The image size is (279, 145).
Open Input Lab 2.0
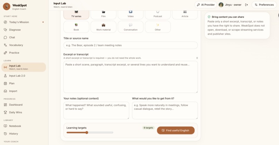click(24, 76)
